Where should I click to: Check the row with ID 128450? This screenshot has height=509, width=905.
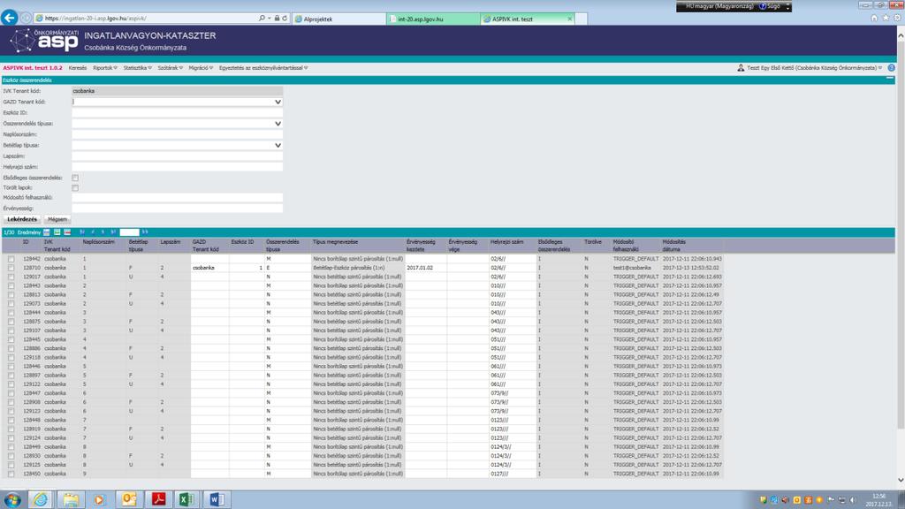pos(11,474)
